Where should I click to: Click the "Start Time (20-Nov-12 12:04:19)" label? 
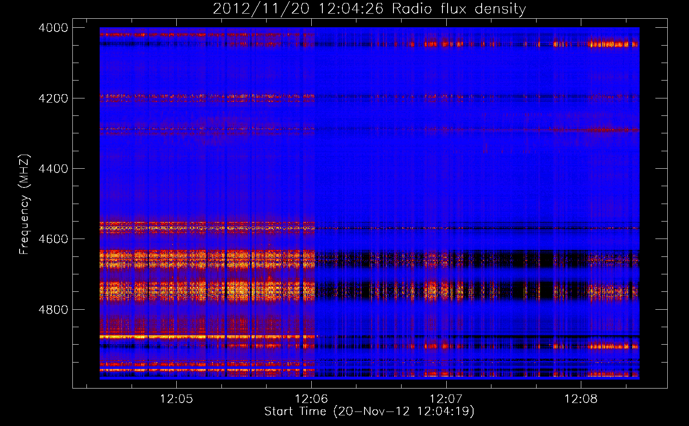(x=369, y=412)
